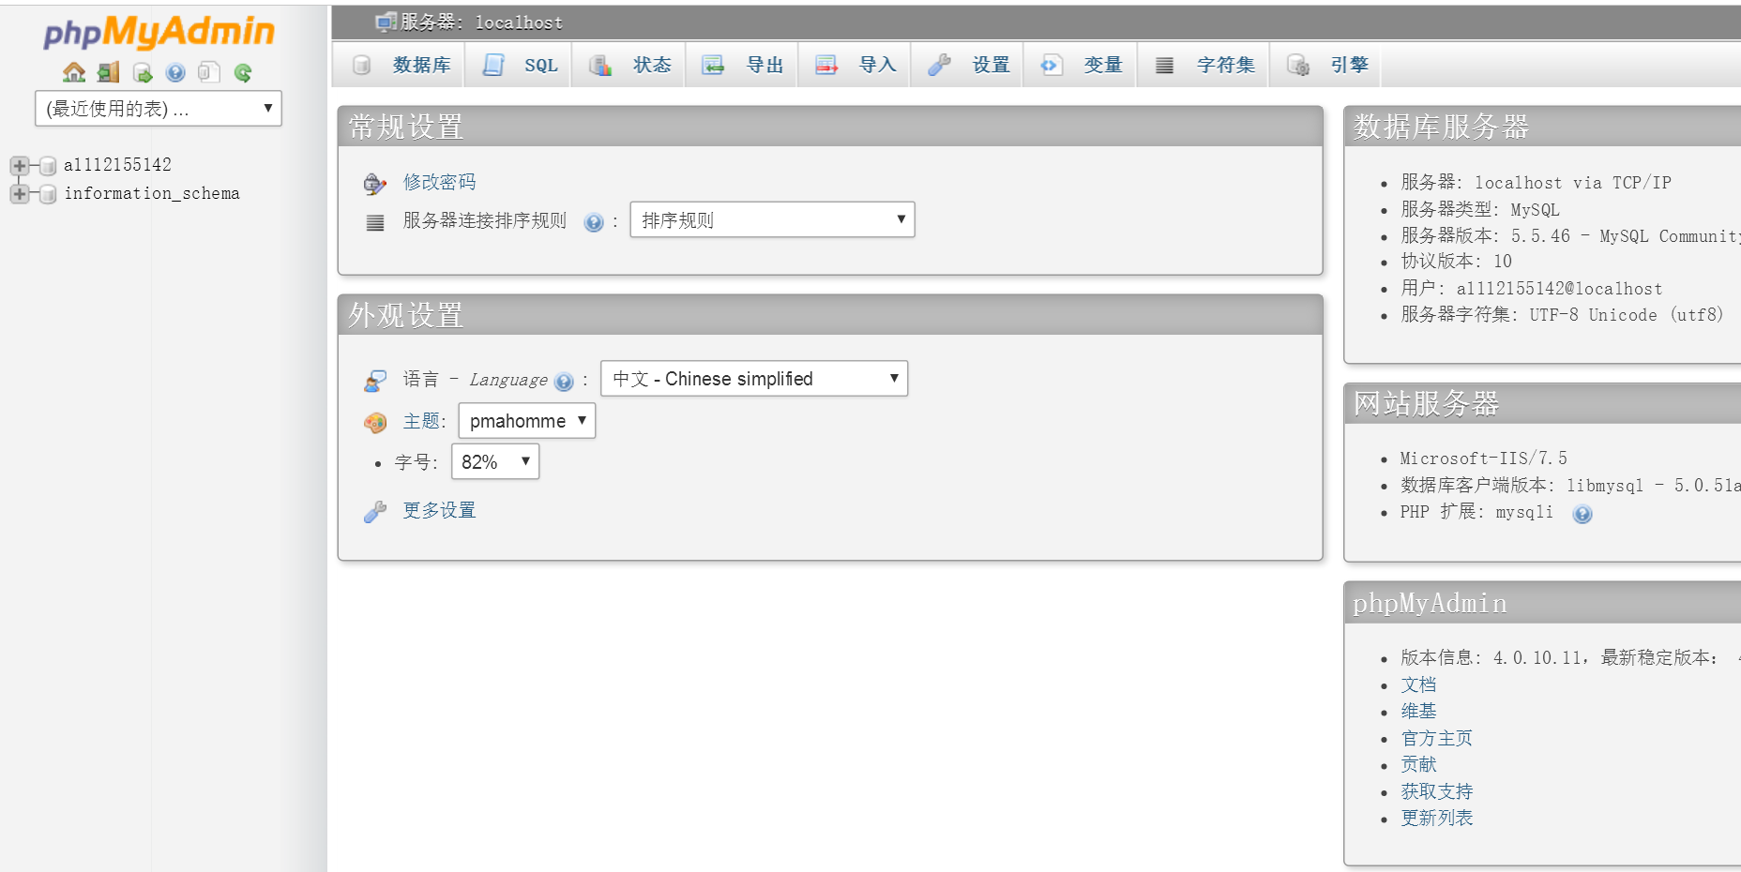Open help icon next to mysqli extension
The width and height of the screenshot is (1741, 872).
[x=1582, y=514]
